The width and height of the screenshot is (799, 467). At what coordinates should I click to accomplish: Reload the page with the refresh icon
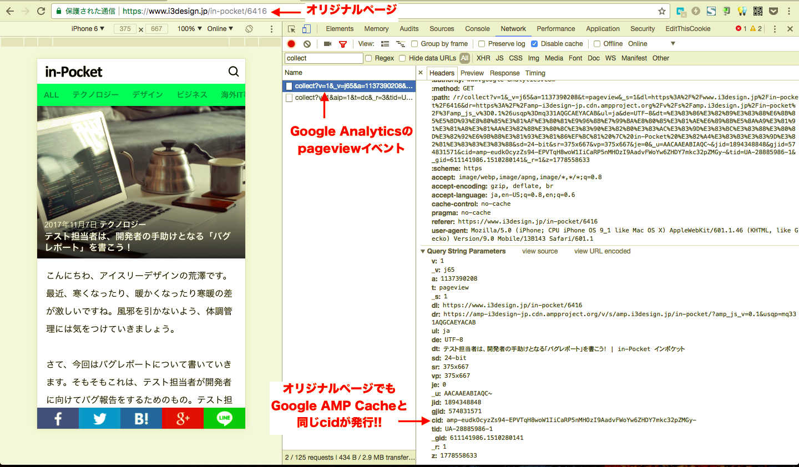coord(41,11)
